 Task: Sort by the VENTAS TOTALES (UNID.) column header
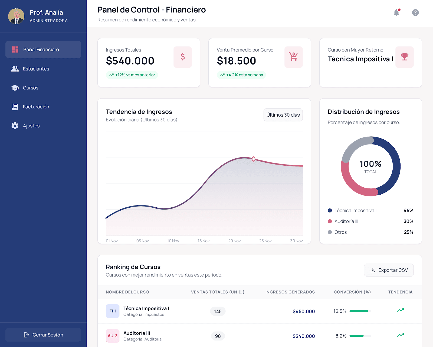218,292
